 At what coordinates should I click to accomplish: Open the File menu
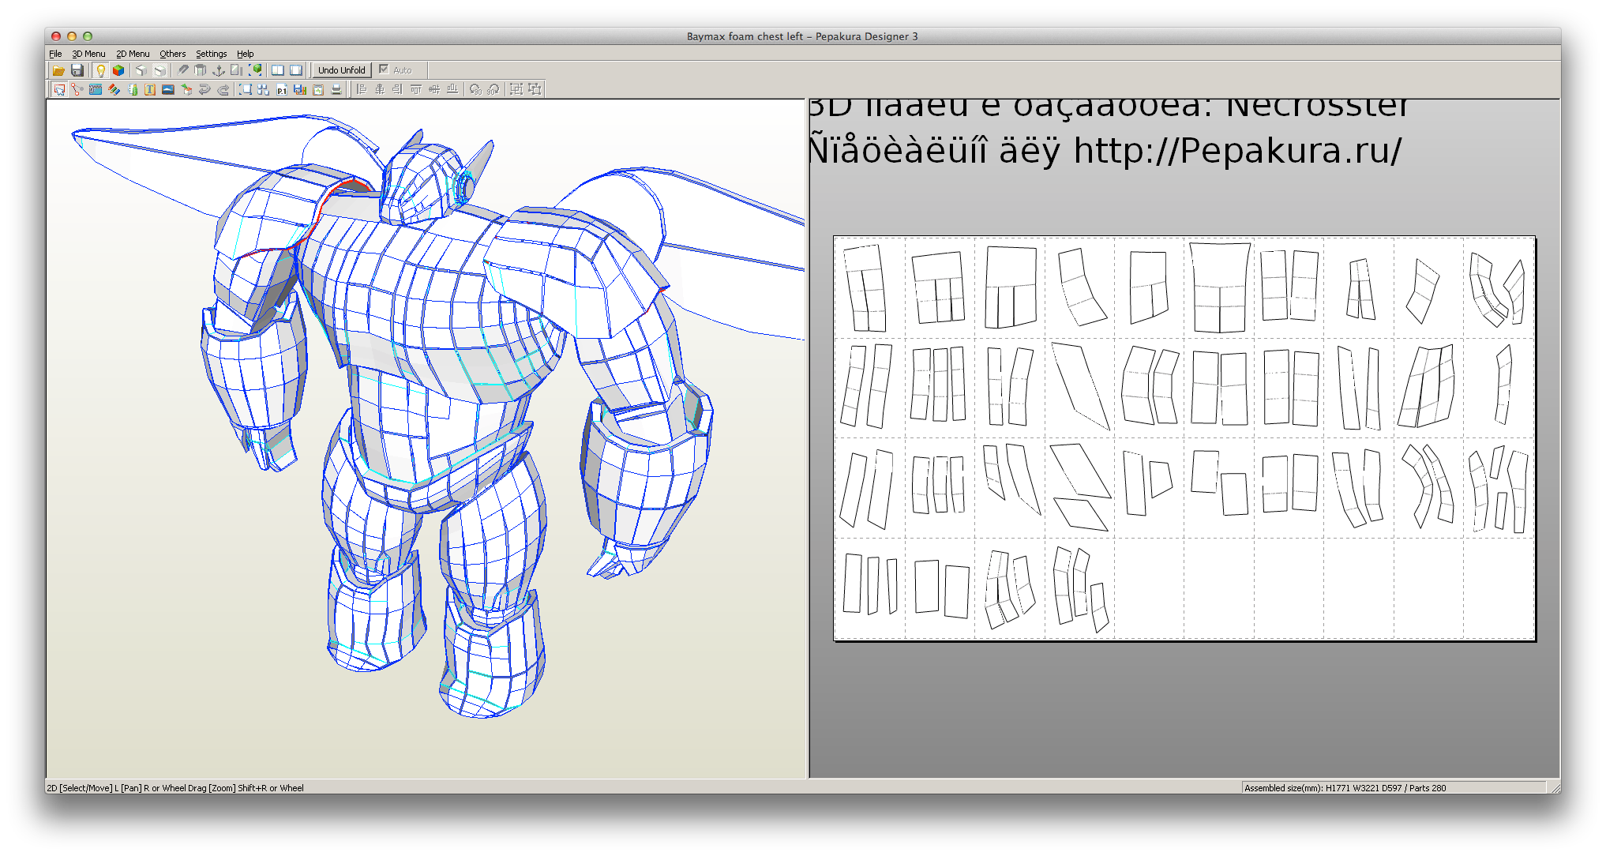(x=55, y=54)
